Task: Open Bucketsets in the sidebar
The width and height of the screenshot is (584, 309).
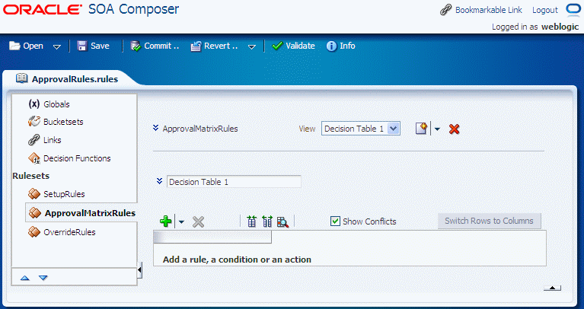Action: click(x=63, y=122)
